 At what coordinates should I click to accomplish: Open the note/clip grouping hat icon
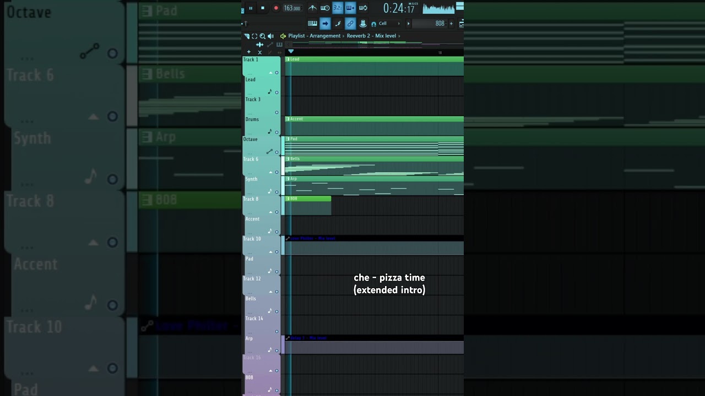pyautogui.click(x=363, y=23)
